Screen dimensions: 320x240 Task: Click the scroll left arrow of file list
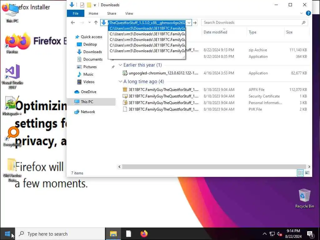pyautogui.click(x=120, y=167)
